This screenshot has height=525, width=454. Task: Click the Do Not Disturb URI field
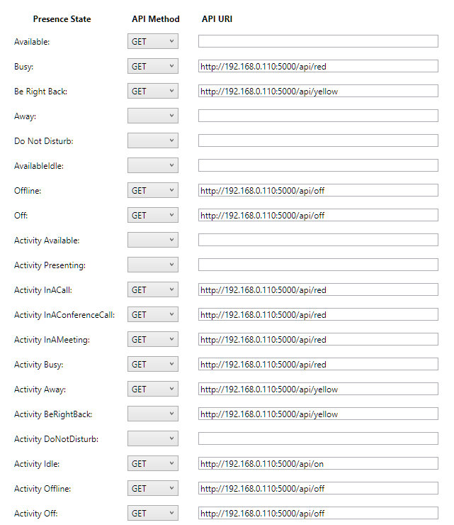(318, 140)
